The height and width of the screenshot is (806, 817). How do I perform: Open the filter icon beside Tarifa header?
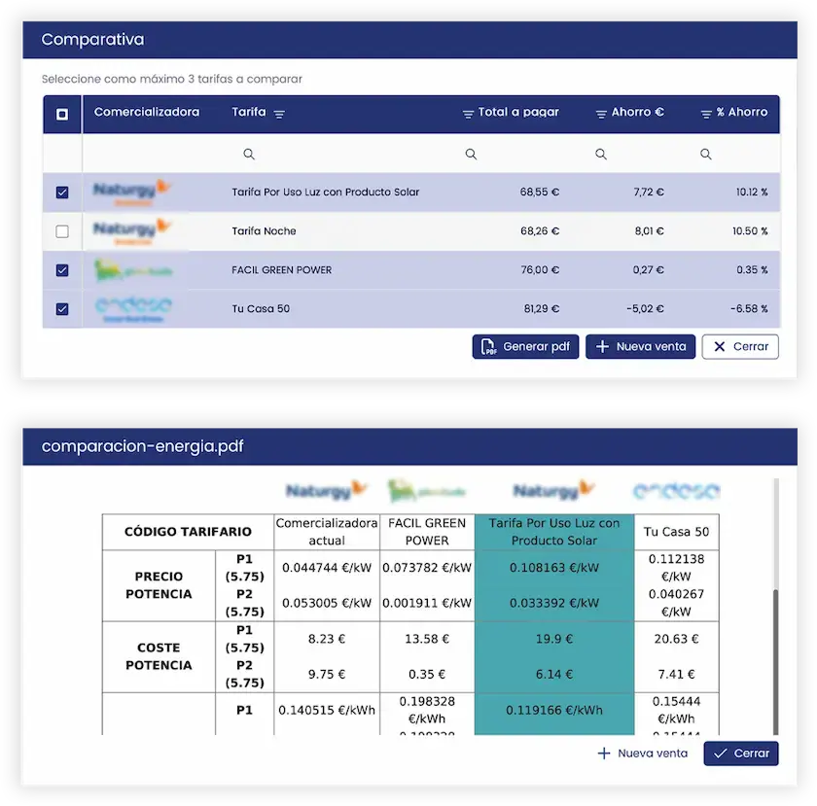(x=279, y=114)
